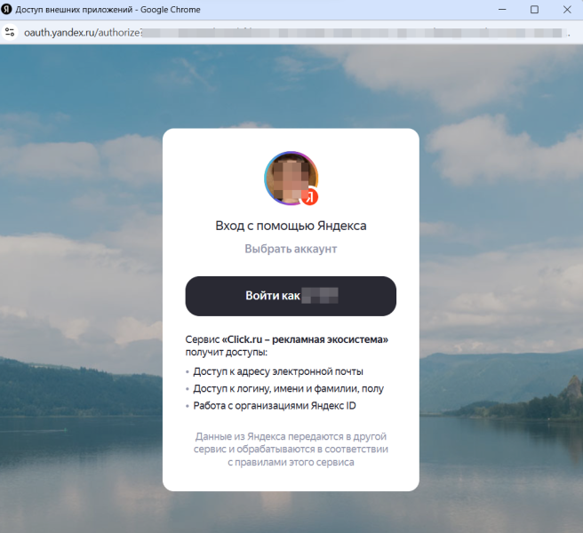The image size is (583, 533).
Task: Click the pixelated account avatar picture
Action: [x=291, y=178]
